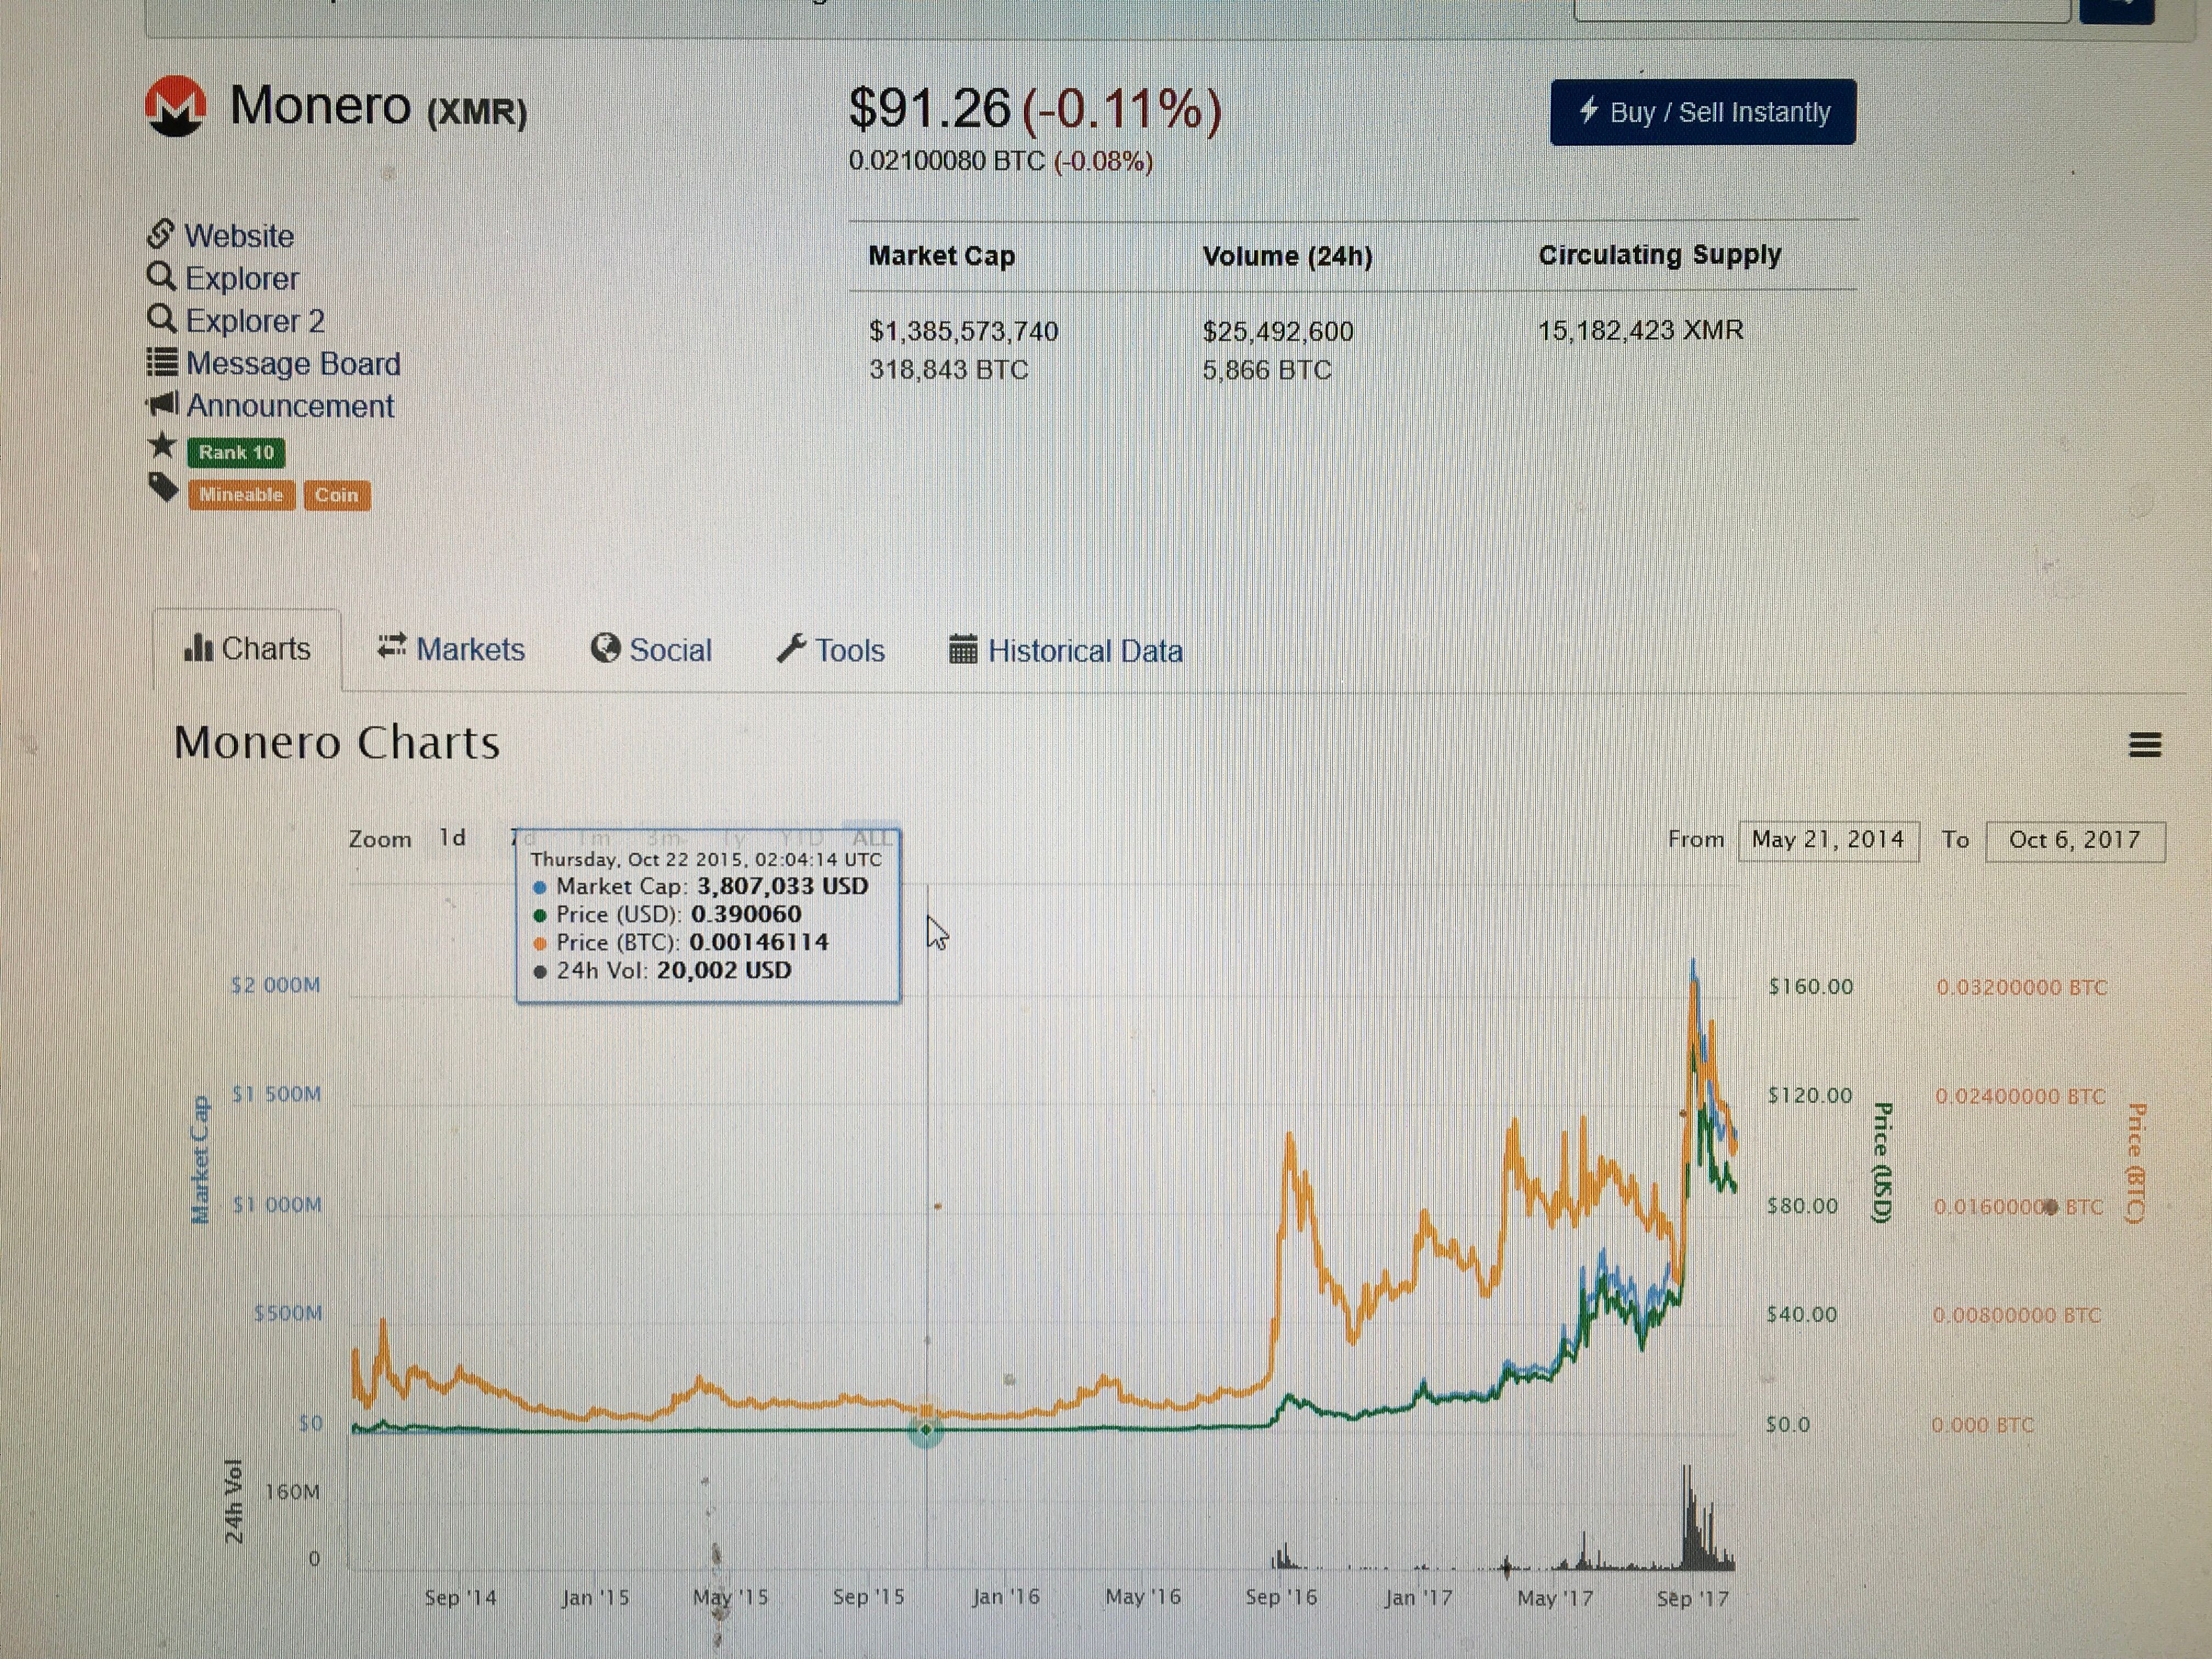Click the $1,385,573,740 market cap value
This screenshot has width=2212, height=1659.
964,331
